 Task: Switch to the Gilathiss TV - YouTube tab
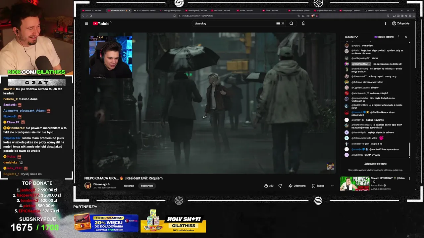(x=93, y=11)
